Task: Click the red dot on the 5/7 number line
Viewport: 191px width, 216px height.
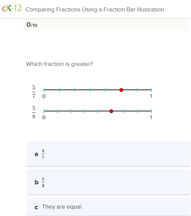Action: point(121,90)
